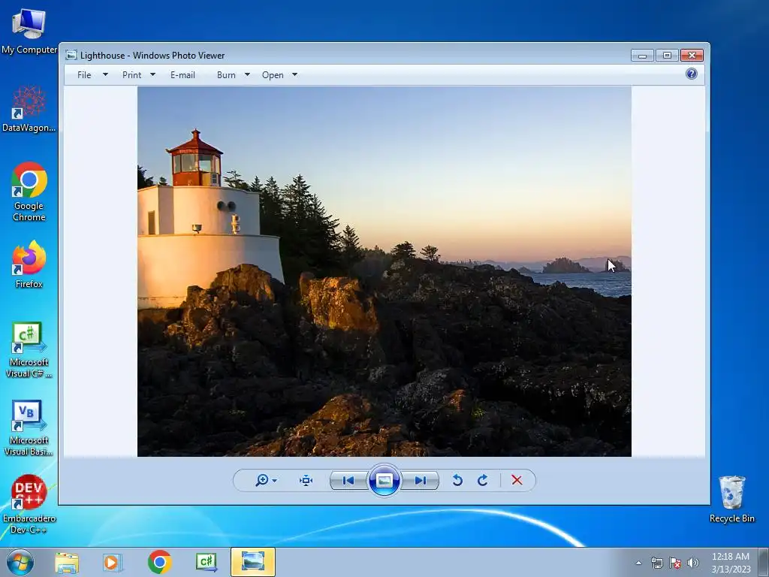769x577 pixels.
Task: Select Microsoft Visual Basic shortcut
Action: pos(29,427)
